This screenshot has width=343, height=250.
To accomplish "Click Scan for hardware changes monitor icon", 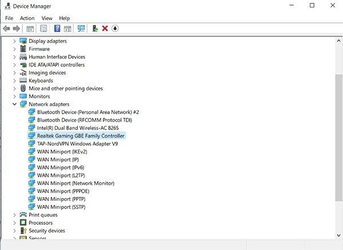I will coord(81,29).
